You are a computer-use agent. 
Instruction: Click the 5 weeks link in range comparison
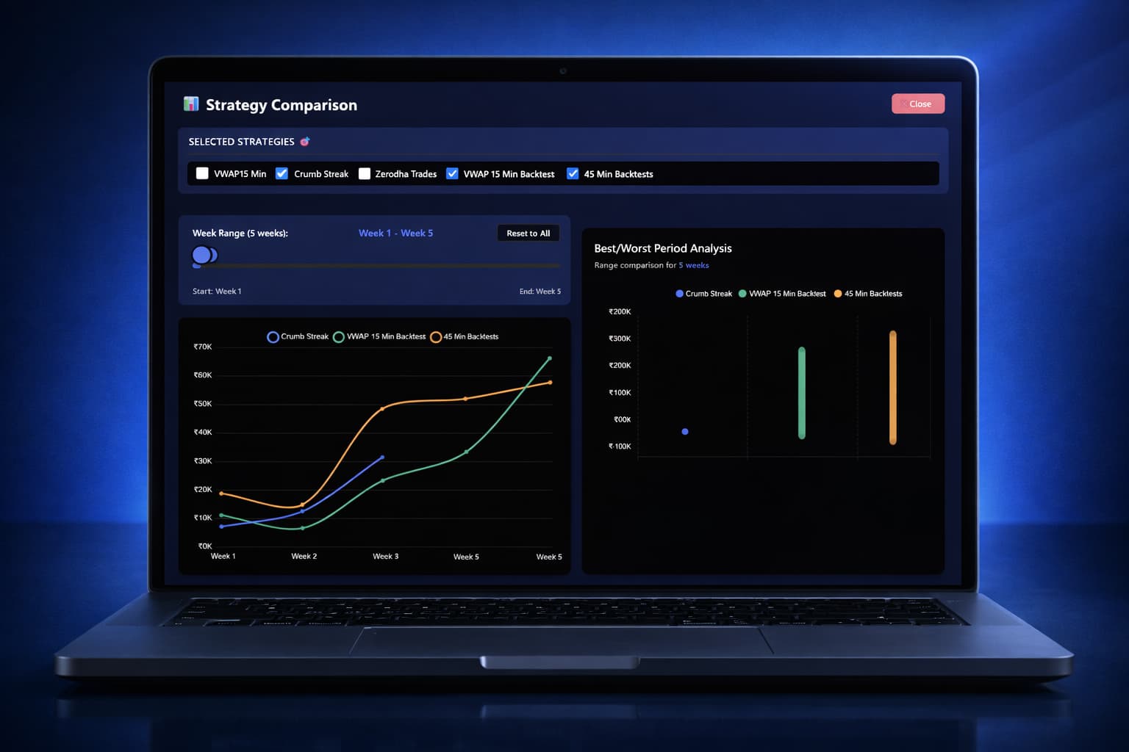(693, 266)
